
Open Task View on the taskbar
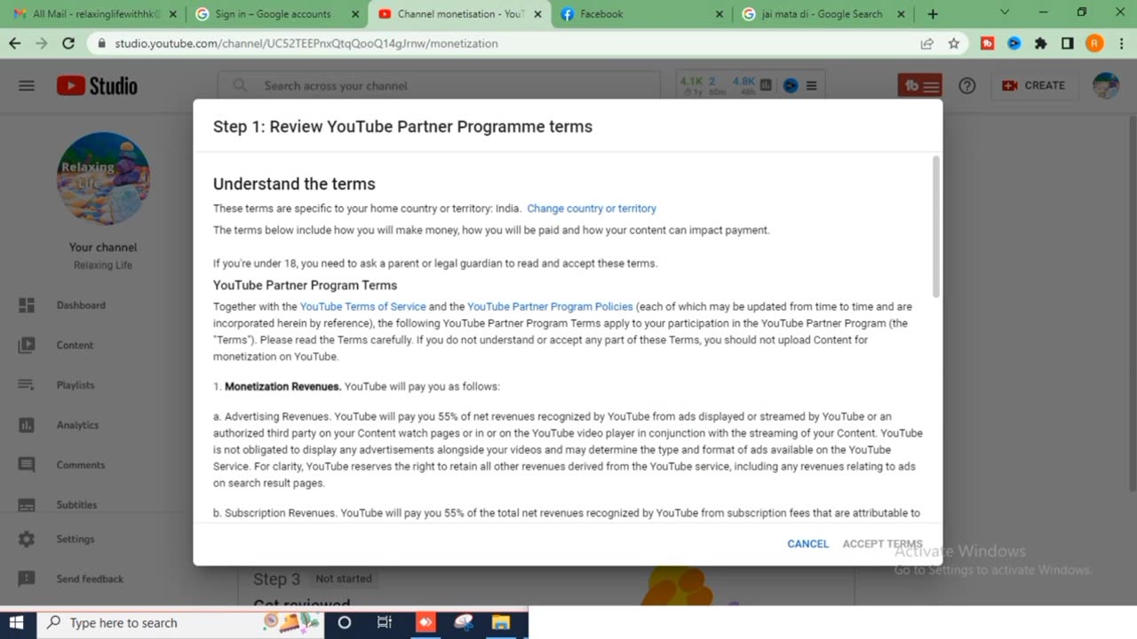[385, 623]
